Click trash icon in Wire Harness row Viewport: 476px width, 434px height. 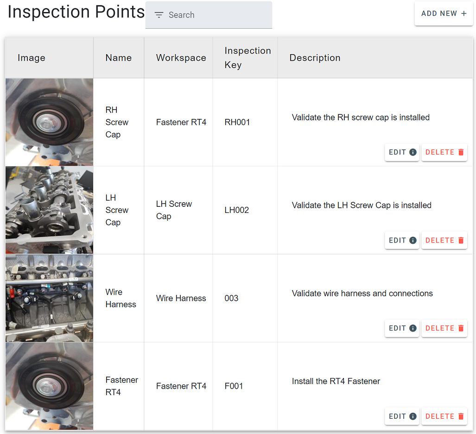[x=461, y=328]
